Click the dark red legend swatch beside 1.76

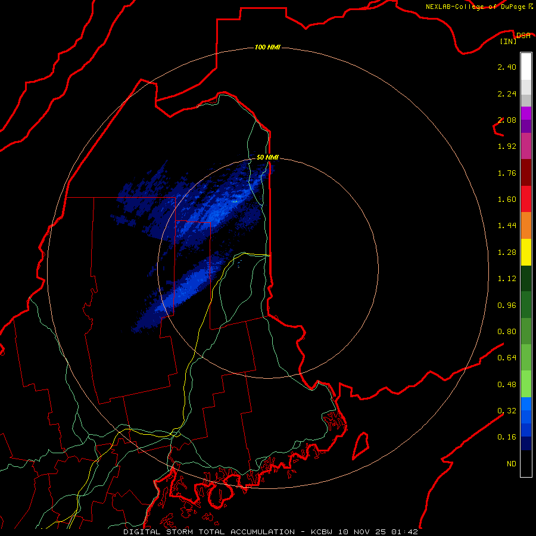(526, 173)
